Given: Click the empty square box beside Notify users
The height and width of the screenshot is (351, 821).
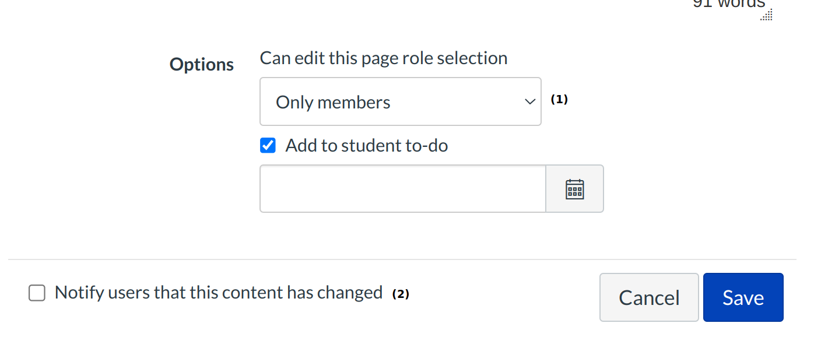Looking at the screenshot, I should [37, 293].
